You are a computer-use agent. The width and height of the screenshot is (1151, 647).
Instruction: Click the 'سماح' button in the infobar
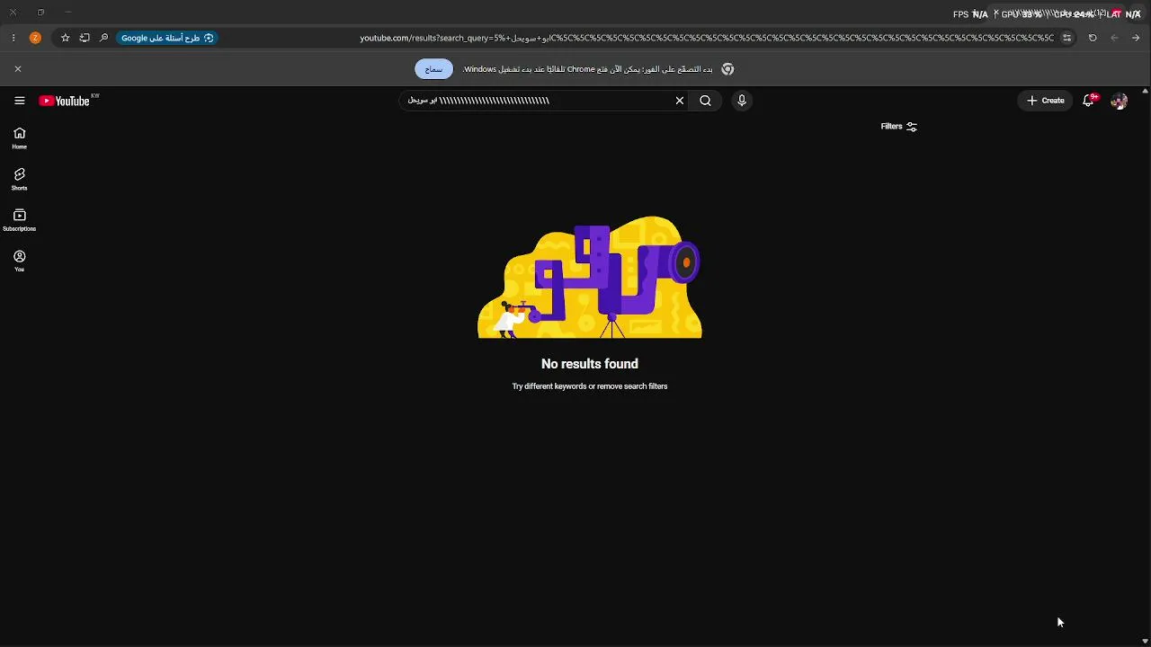[x=433, y=69]
